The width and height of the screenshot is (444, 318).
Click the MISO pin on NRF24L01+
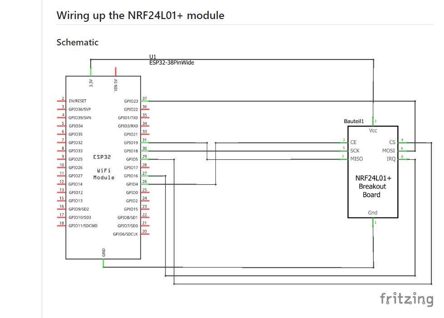pyautogui.click(x=356, y=159)
